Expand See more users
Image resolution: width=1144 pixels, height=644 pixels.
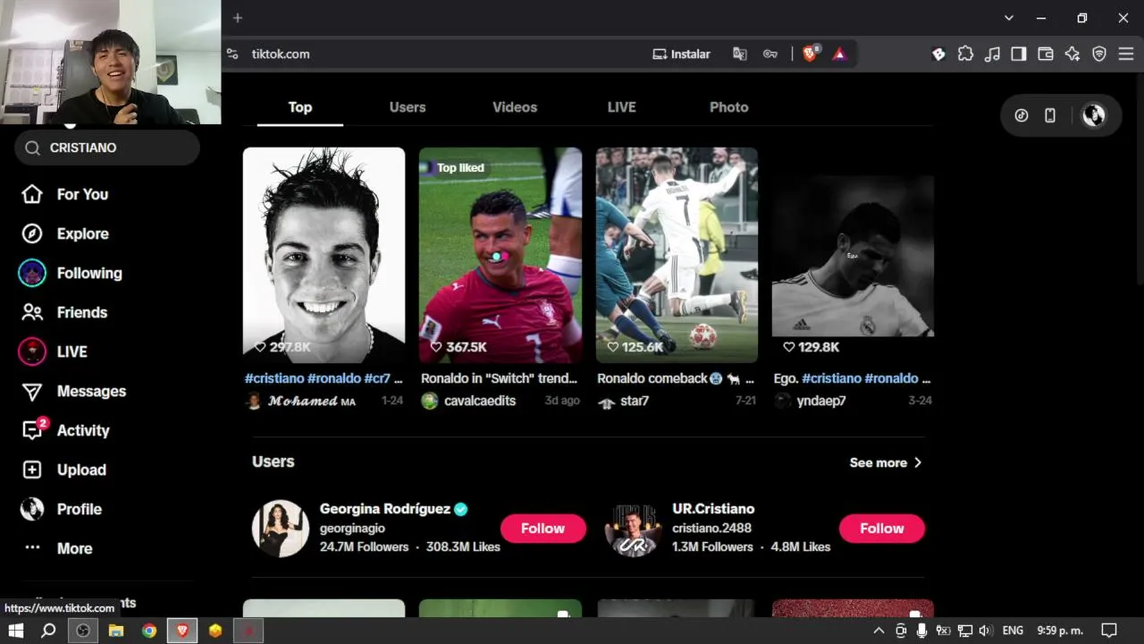coord(886,462)
